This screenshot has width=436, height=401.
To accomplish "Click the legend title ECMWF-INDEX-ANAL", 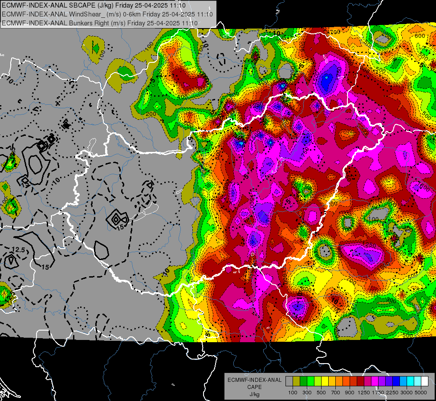I will click(254, 380).
